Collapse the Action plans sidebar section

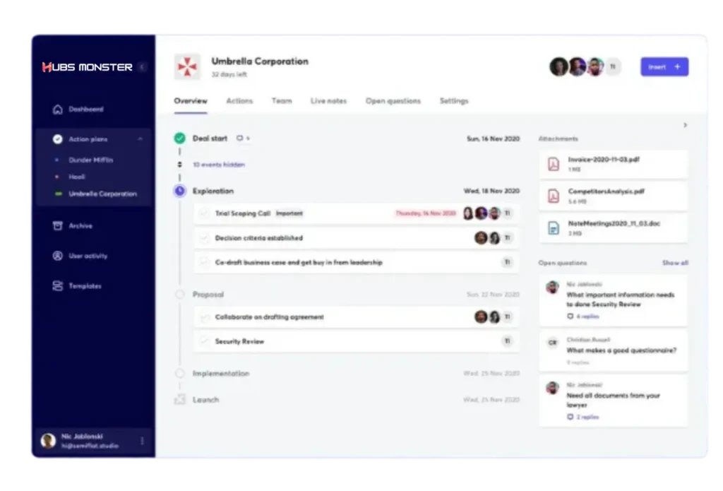click(x=140, y=139)
